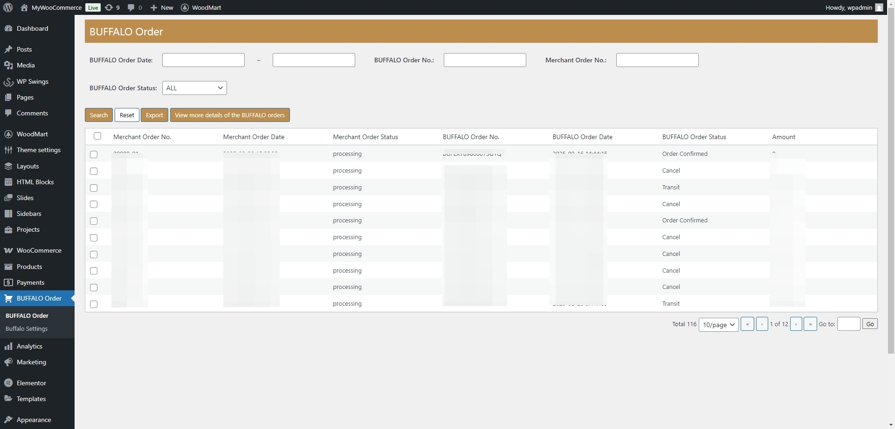Click the Merchant Order No. input field

[x=657, y=60]
